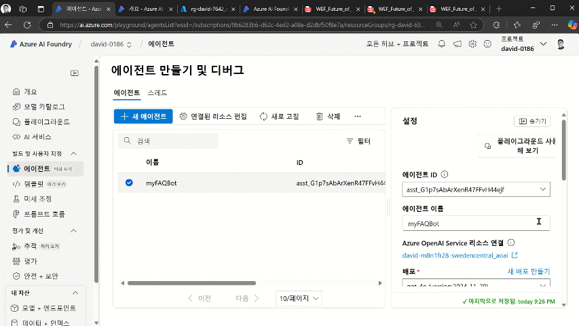Open the 10/페이지 page size dropdown
This screenshot has height=326, width=579.
pos(299,298)
